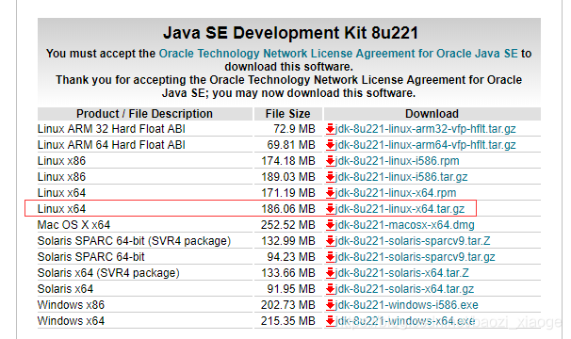
Task: Select Mac OS X x64 description text
Action: coord(73,225)
